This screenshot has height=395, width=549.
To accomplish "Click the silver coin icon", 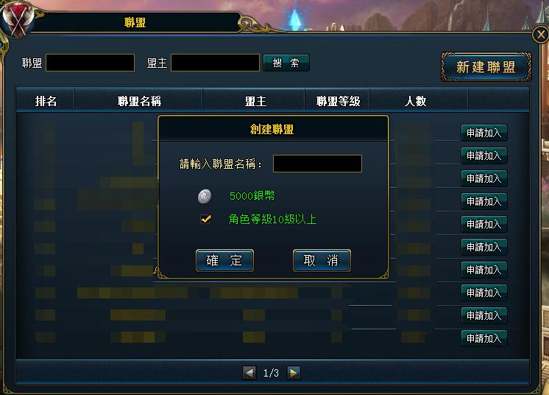I will click(x=205, y=196).
